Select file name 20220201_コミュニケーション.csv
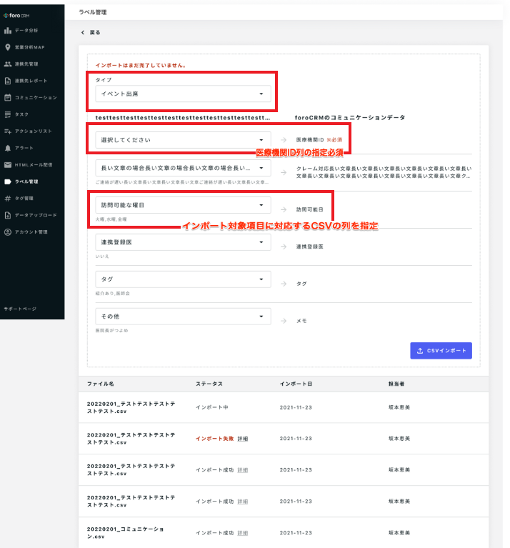 click(x=125, y=532)
